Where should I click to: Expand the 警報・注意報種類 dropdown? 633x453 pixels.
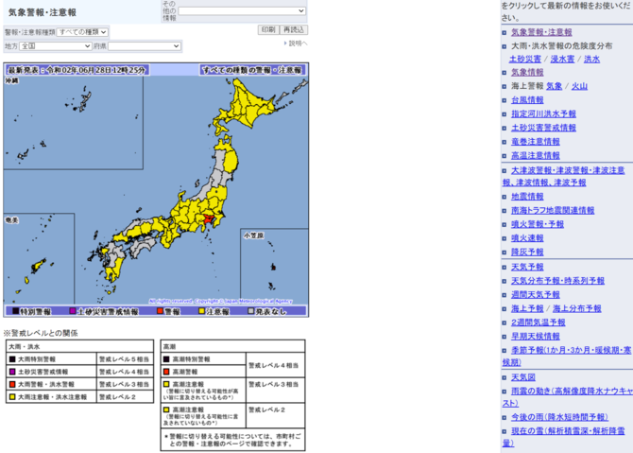[x=82, y=31]
